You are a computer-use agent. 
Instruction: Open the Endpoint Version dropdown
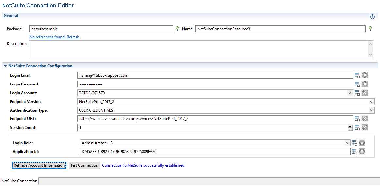coord(372,101)
